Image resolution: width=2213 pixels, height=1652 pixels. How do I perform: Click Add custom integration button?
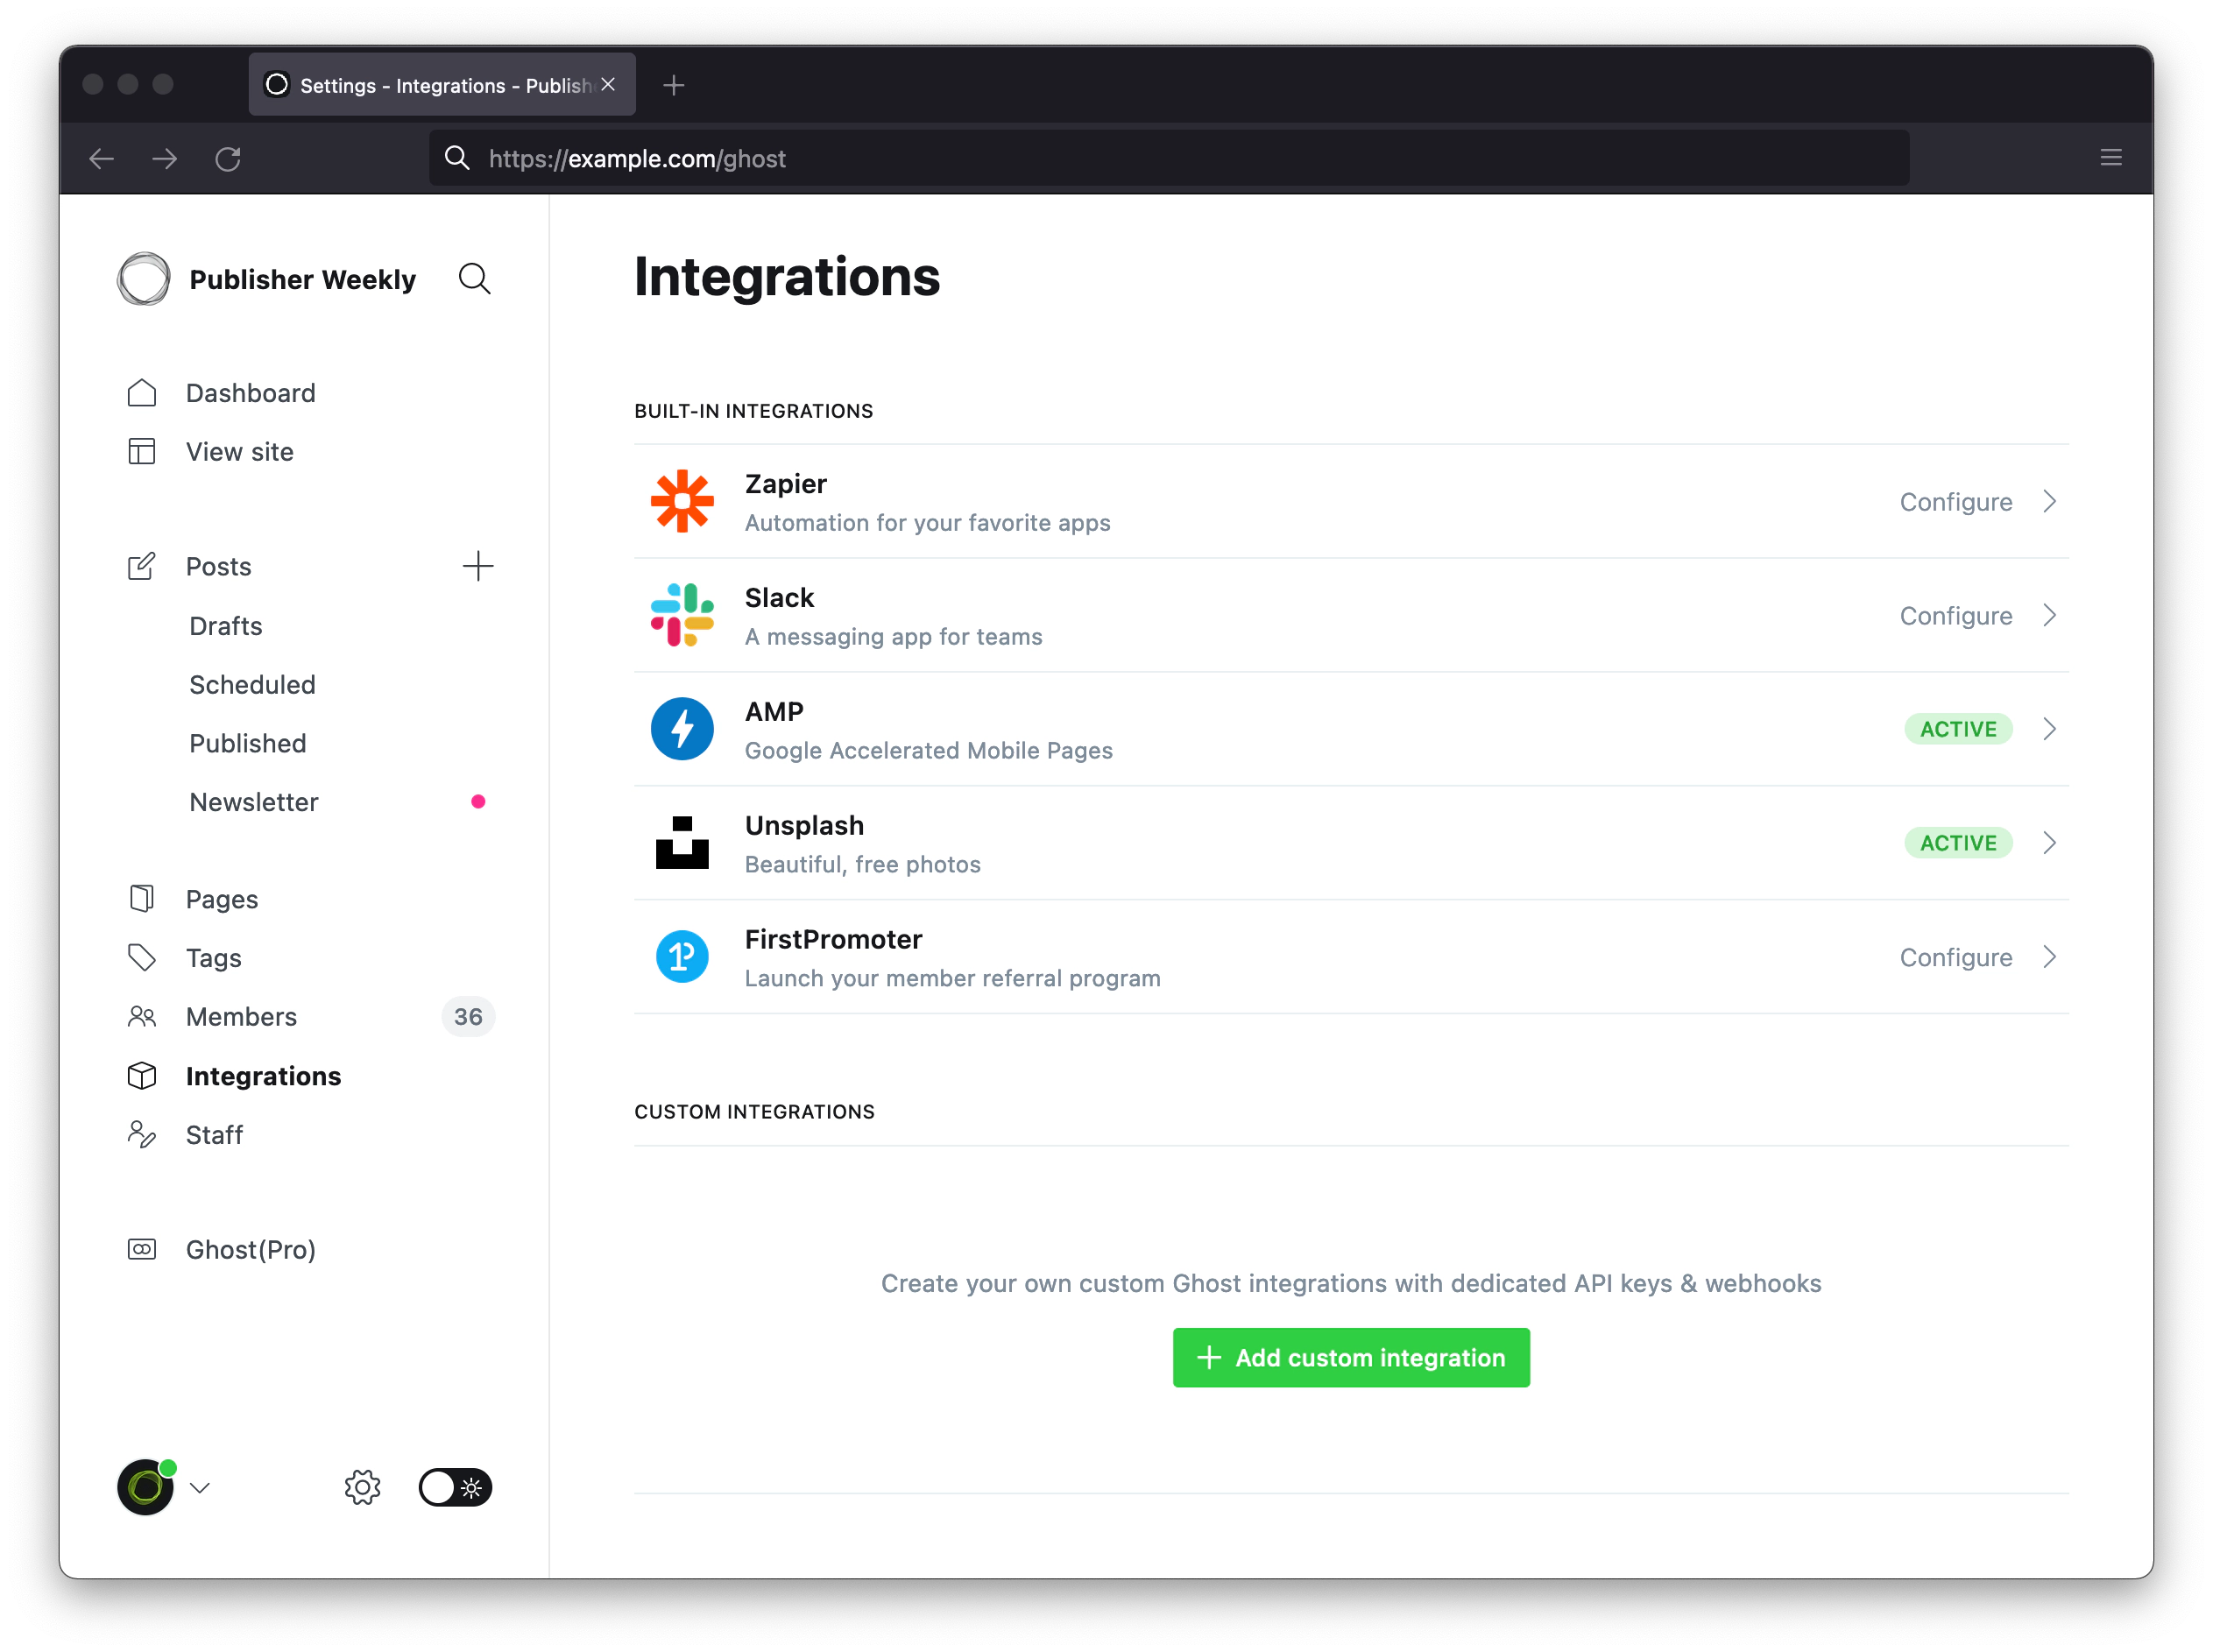[1350, 1357]
